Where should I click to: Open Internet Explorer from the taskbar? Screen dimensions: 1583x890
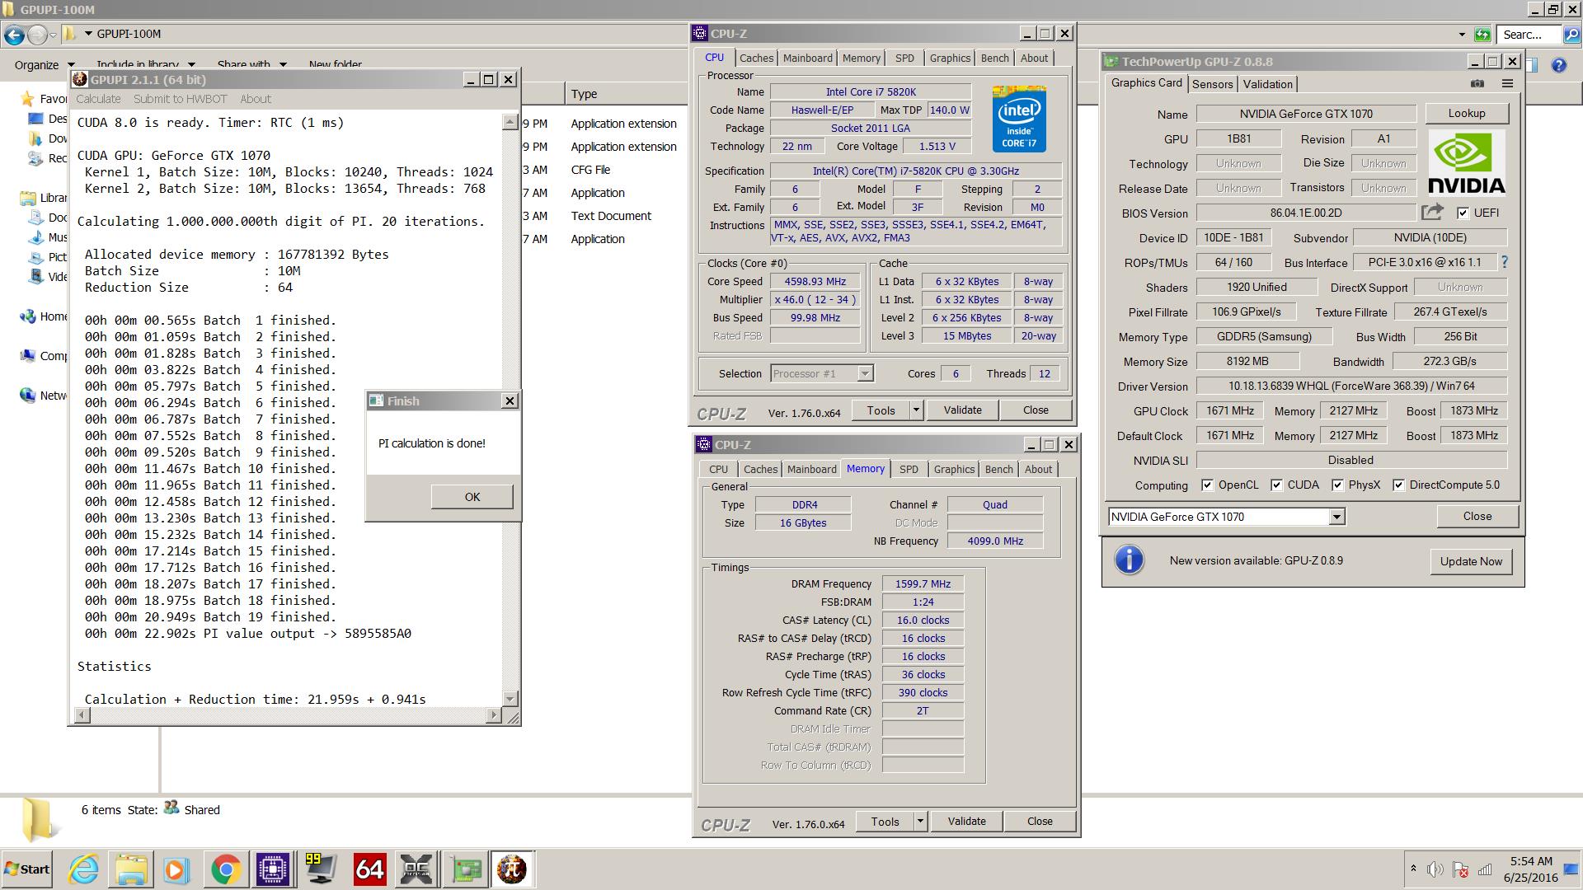pyautogui.click(x=83, y=869)
